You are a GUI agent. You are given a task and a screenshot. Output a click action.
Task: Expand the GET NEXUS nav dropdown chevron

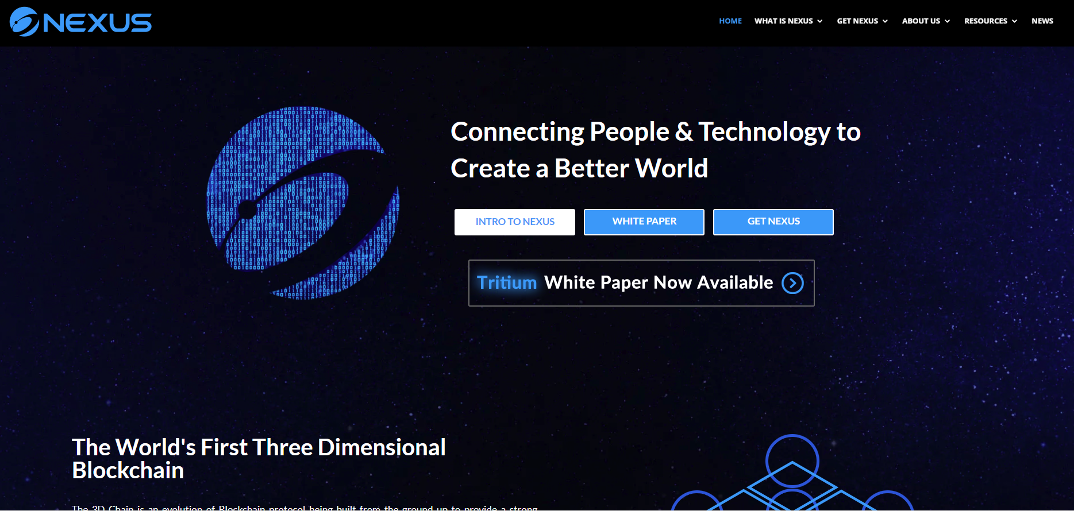click(885, 21)
